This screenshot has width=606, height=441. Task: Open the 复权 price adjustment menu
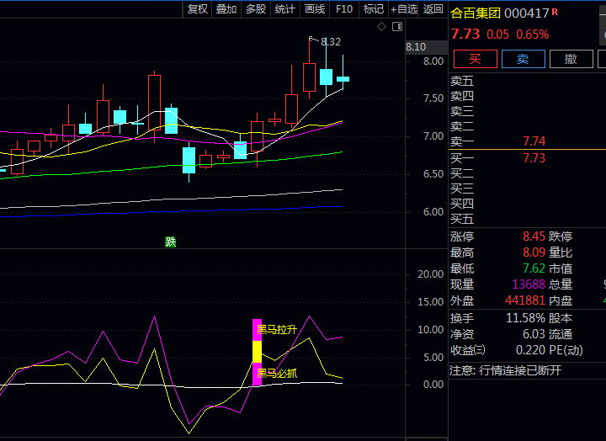pyautogui.click(x=198, y=9)
